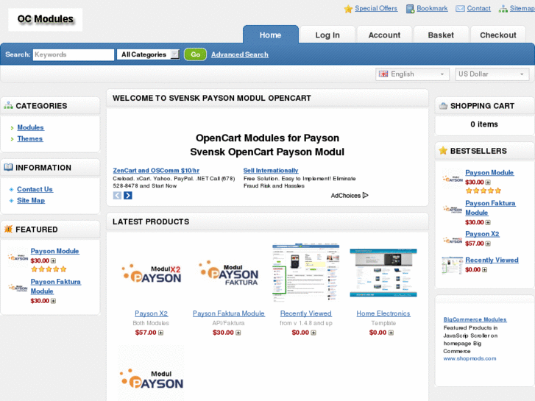The height and width of the screenshot is (401, 535).
Task: Click plus icon beside latest Payson Faktura $30.00
Action: (238, 333)
